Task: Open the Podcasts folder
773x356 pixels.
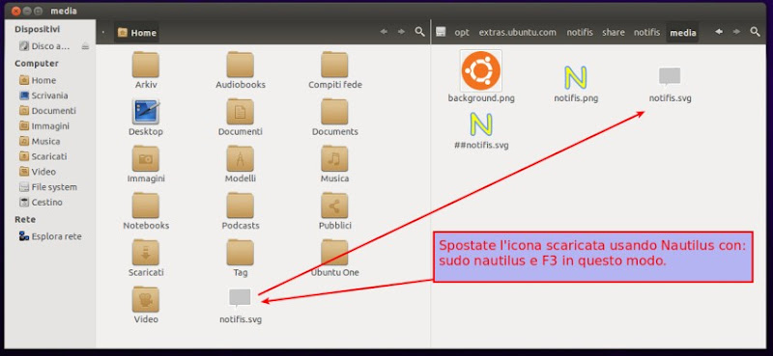Action: click(240, 211)
